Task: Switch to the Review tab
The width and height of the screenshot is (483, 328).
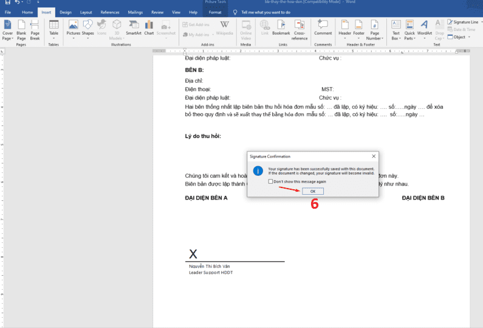Action: click(x=157, y=12)
